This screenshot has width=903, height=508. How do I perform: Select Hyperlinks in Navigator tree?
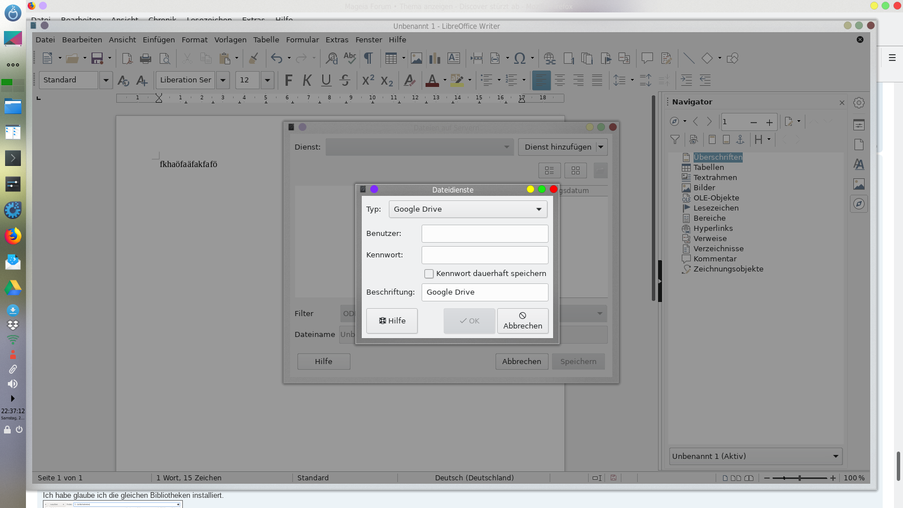point(713,229)
